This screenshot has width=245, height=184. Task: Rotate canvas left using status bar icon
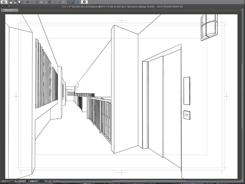[48, 181]
